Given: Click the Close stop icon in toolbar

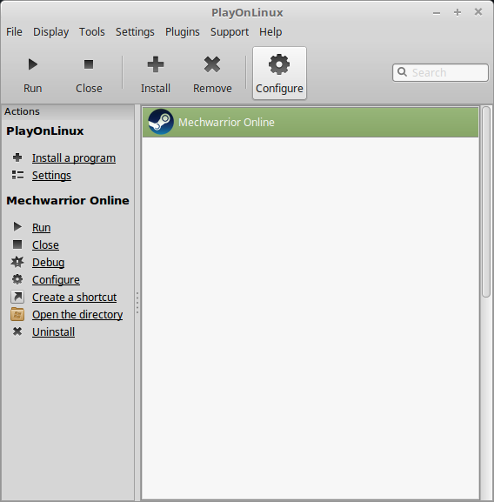Looking at the screenshot, I should [89, 64].
